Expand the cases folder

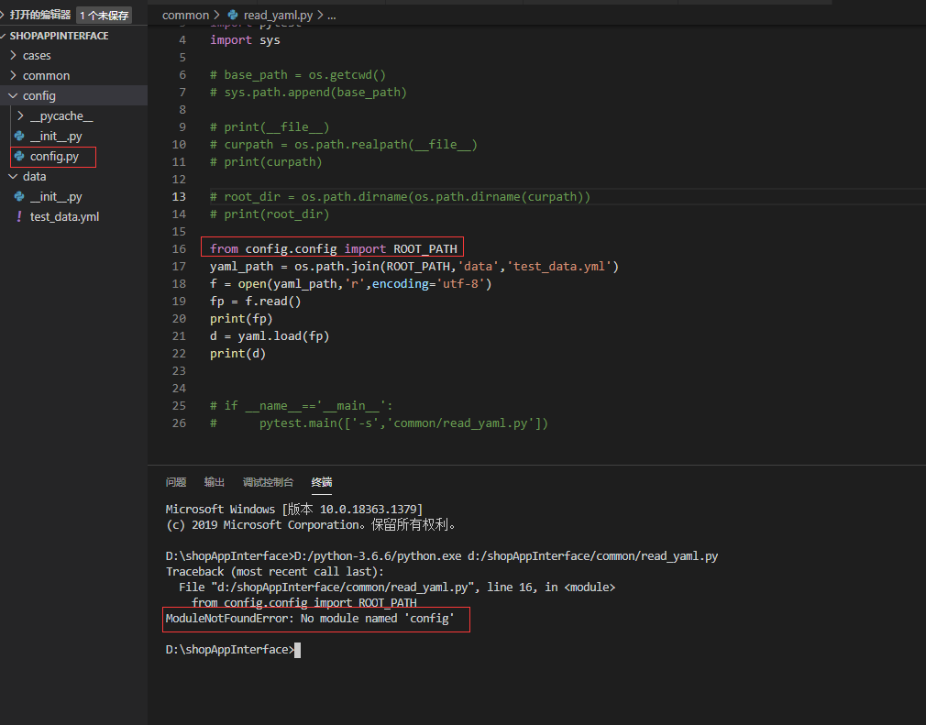click(15, 55)
